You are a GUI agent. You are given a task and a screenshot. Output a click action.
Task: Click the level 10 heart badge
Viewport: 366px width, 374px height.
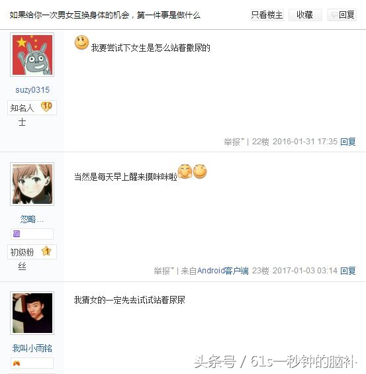click(x=46, y=107)
